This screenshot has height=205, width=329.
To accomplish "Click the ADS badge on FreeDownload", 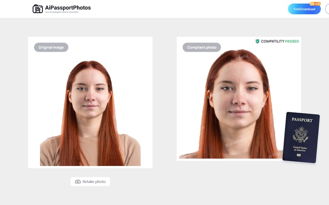I will tap(315, 4).
